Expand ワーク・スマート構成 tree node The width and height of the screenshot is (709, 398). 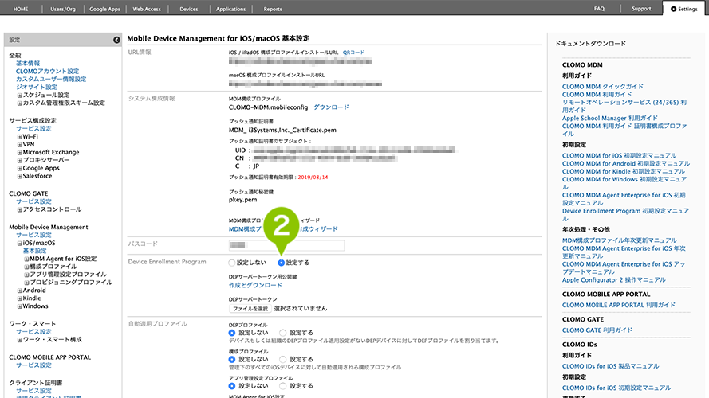[20, 340]
